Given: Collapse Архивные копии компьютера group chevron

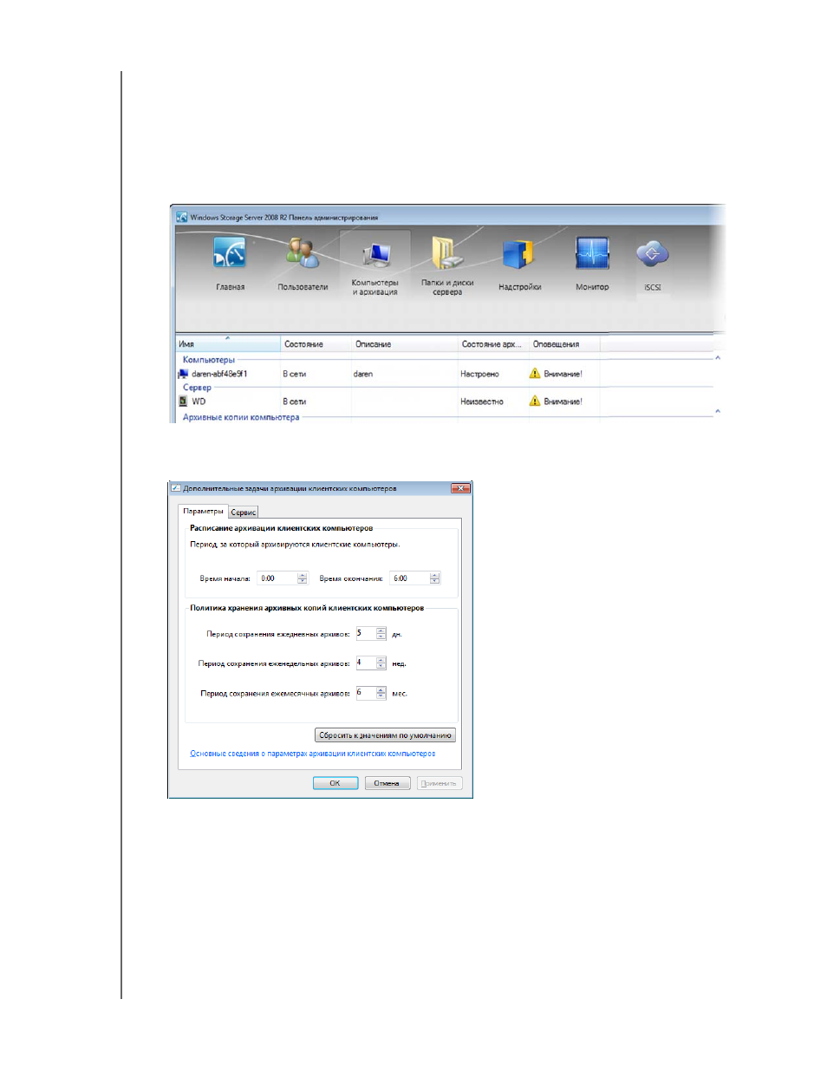Looking at the screenshot, I should (x=718, y=412).
